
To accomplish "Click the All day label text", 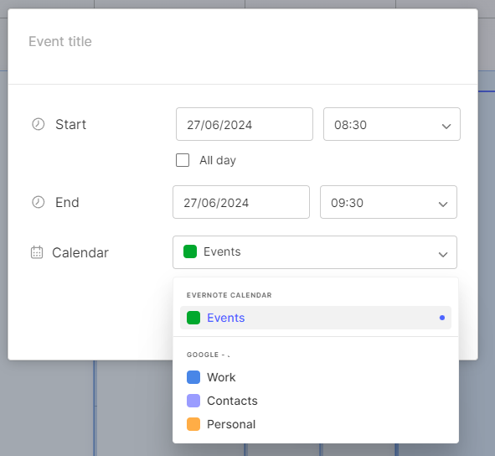I will (218, 160).
